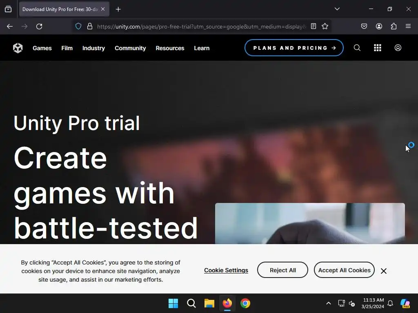Screen dimensions: 418x313
Task: Open the Windows Start menu
Action: [x=173, y=303]
